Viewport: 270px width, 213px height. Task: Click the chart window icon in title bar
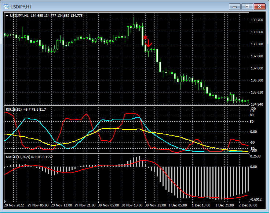pyautogui.click(x=6, y=6)
